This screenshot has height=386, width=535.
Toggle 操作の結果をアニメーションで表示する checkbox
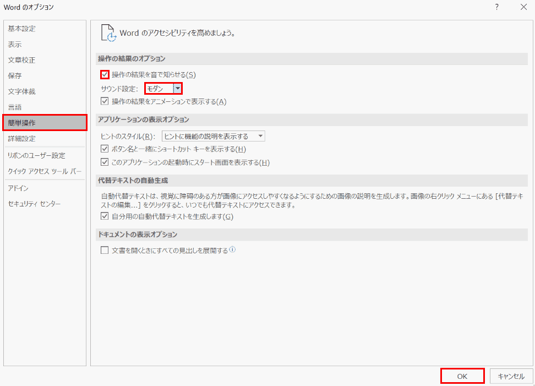click(105, 101)
